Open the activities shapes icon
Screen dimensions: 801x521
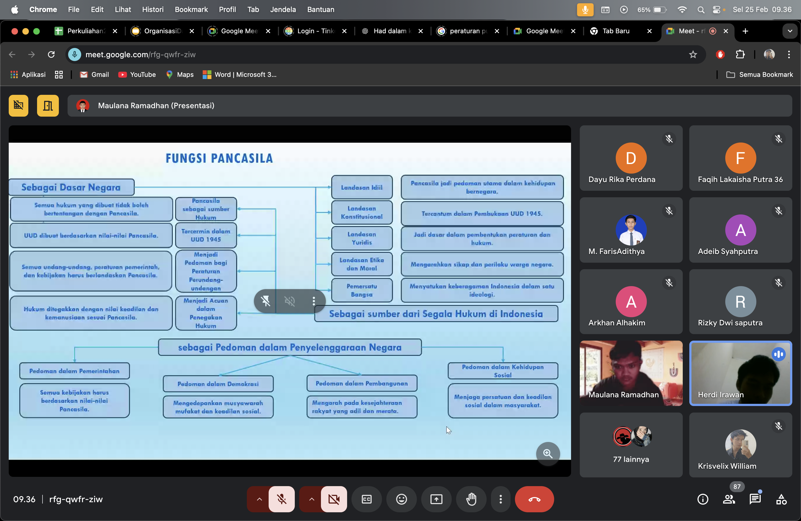781,499
